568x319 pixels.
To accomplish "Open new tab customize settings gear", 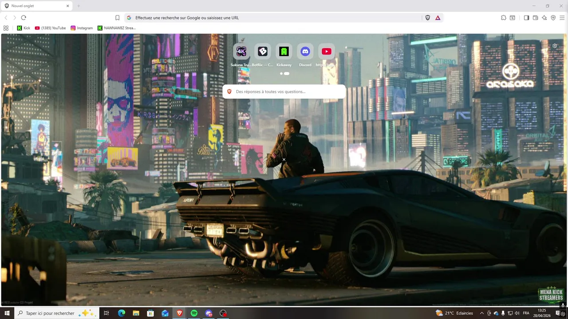I will click(555, 46).
